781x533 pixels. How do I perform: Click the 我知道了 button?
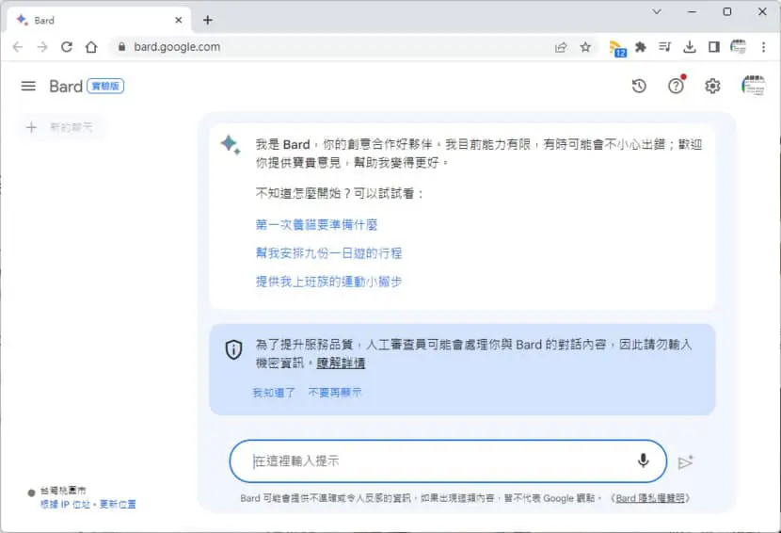pyautogui.click(x=274, y=393)
